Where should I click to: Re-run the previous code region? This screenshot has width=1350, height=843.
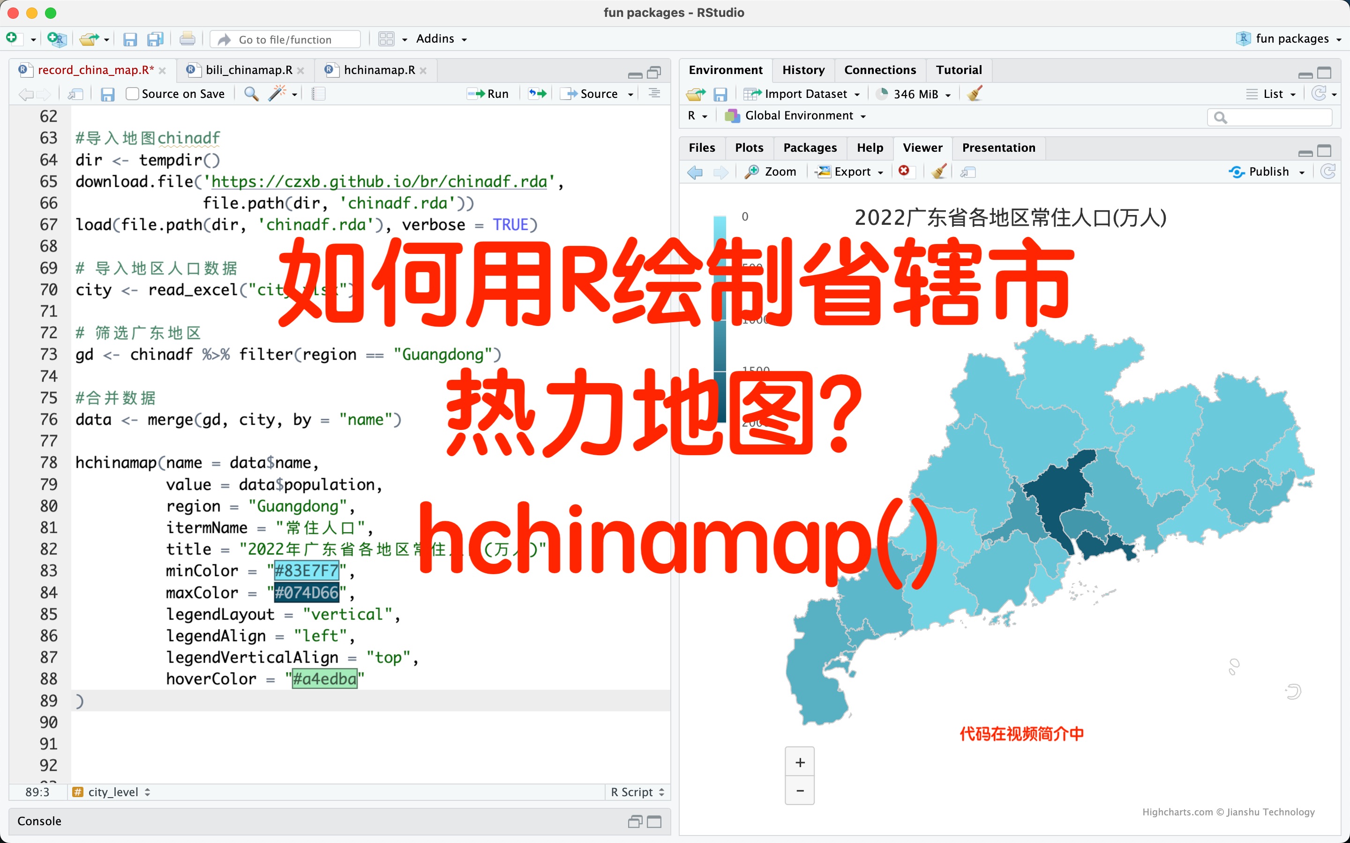536,93
